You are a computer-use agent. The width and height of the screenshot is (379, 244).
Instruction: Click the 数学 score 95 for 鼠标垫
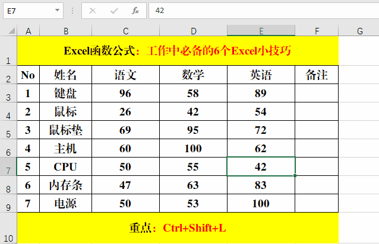(194, 130)
